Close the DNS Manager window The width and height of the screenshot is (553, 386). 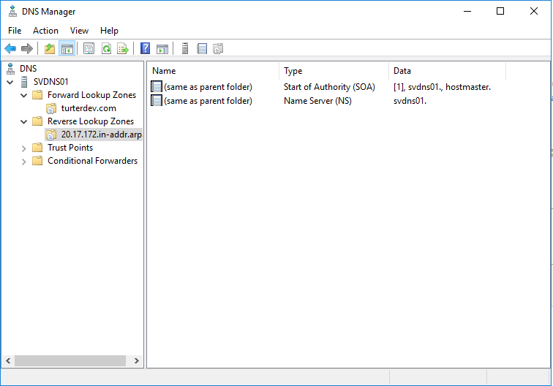pos(533,11)
